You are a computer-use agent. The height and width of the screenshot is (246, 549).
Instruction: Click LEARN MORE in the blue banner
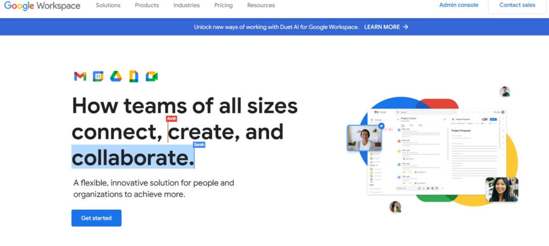[382, 27]
